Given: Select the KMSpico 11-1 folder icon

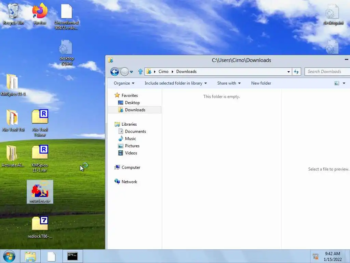Looking at the screenshot, I should [x=13, y=85].
